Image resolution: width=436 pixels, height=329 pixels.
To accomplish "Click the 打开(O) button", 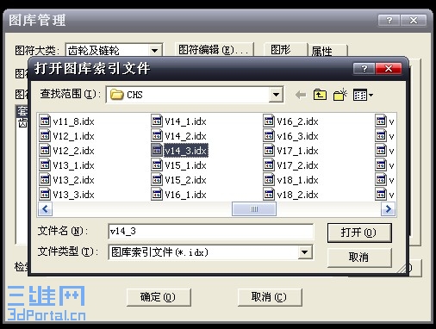I will (359, 233).
